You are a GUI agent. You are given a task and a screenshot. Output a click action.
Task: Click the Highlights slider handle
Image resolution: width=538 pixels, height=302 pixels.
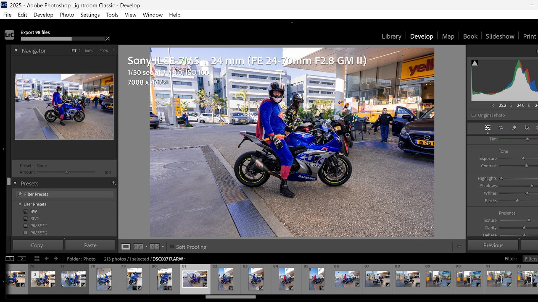click(501, 178)
